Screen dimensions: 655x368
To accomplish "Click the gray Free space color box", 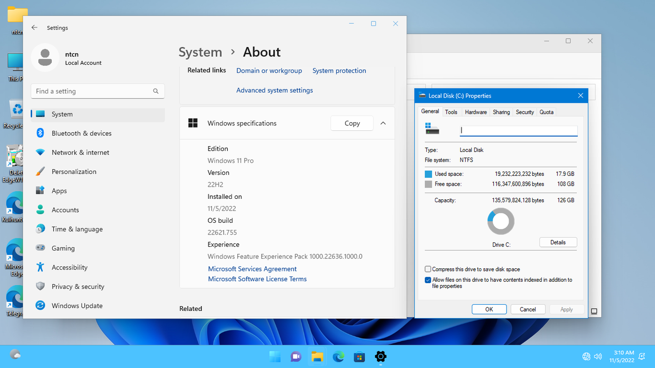I will [428, 184].
